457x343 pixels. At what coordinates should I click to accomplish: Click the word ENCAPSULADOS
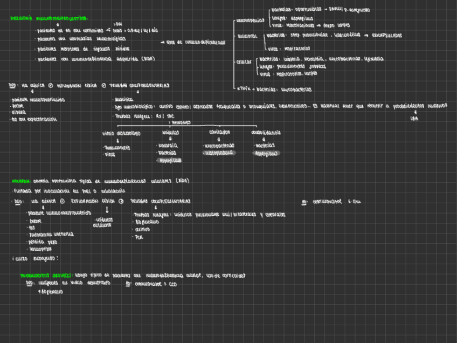coord(386,36)
